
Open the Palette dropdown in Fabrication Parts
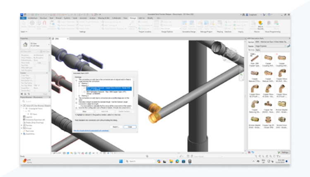tap(270, 46)
